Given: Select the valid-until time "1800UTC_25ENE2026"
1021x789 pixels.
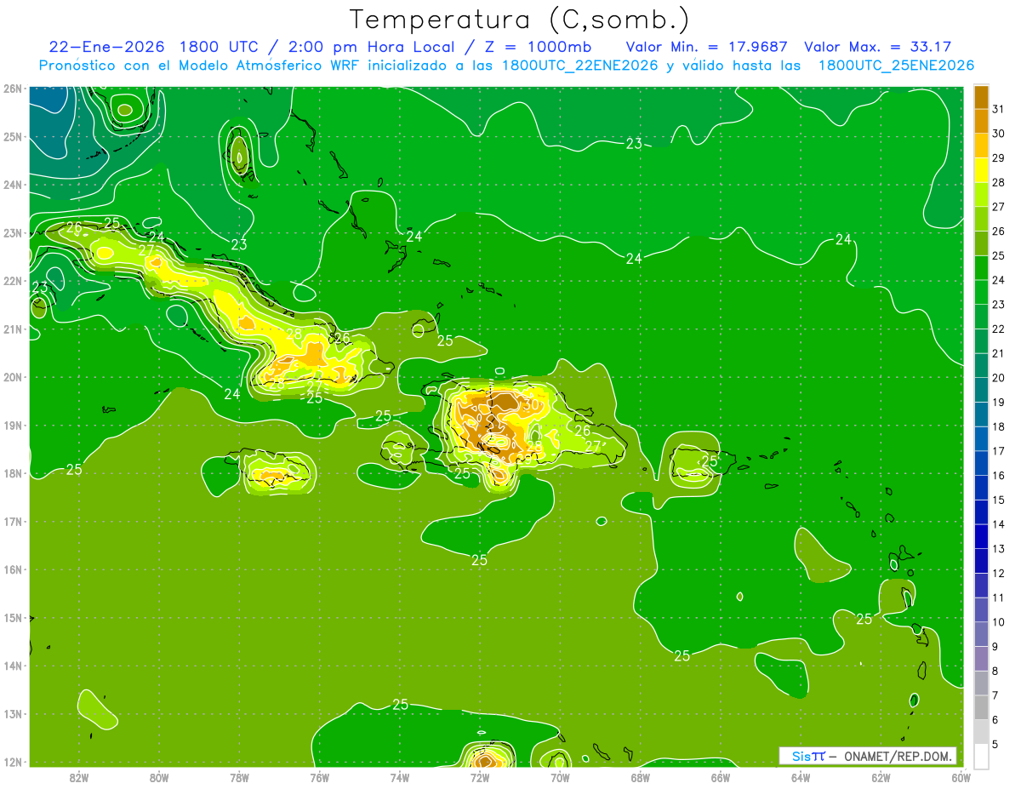Looking at the screenshot, I should point(896,66).
